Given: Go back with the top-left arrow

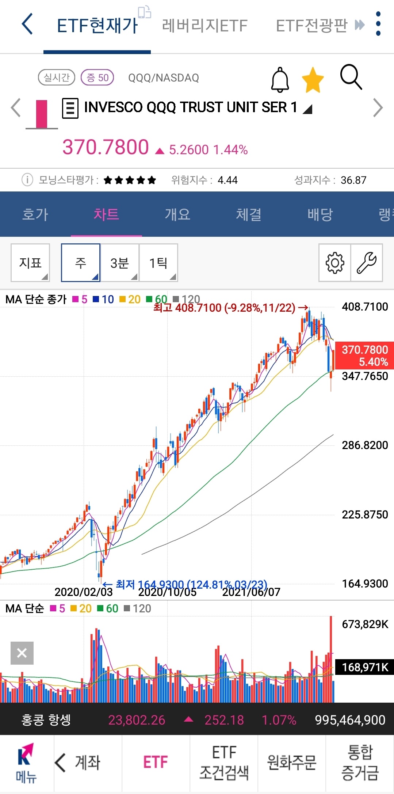Looking at the screenshot, I should click(27, 24).
